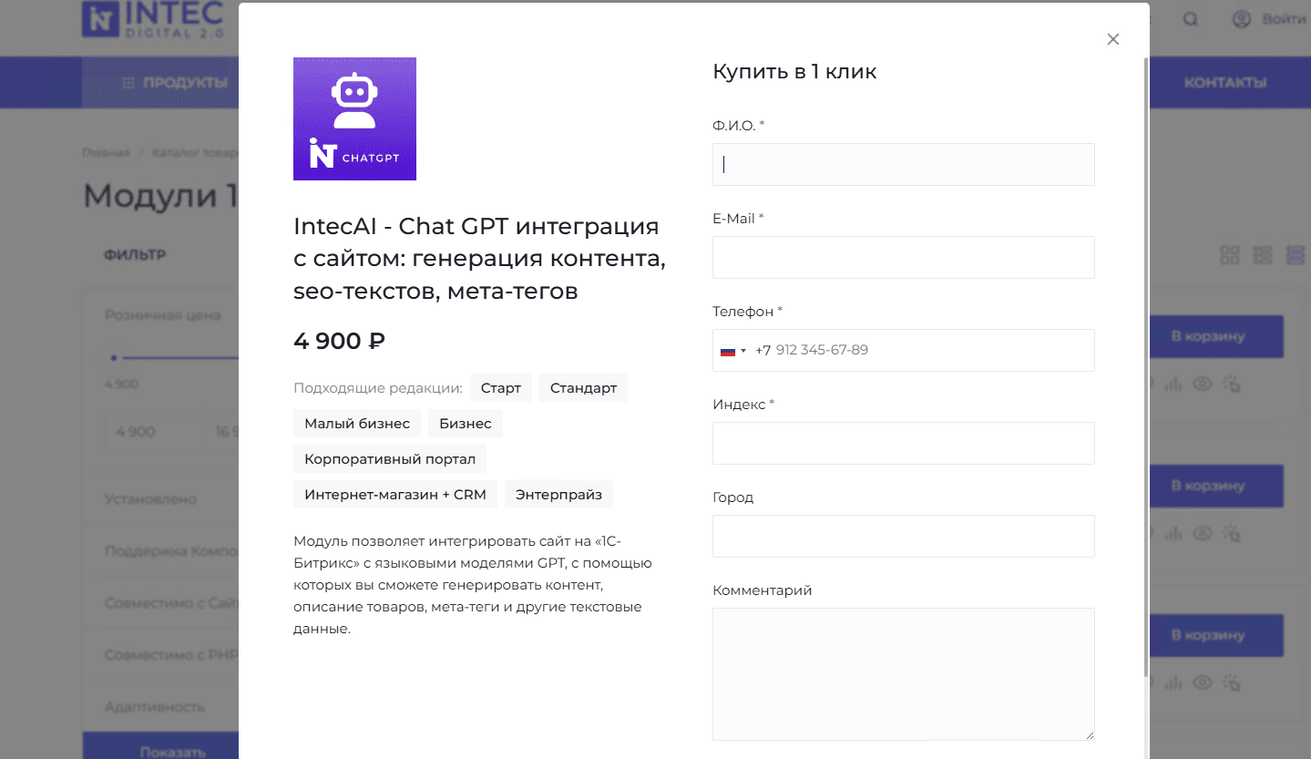Open the phone country flag dropdown
Screen dimensions: 1311x759
tap(733, 351)
